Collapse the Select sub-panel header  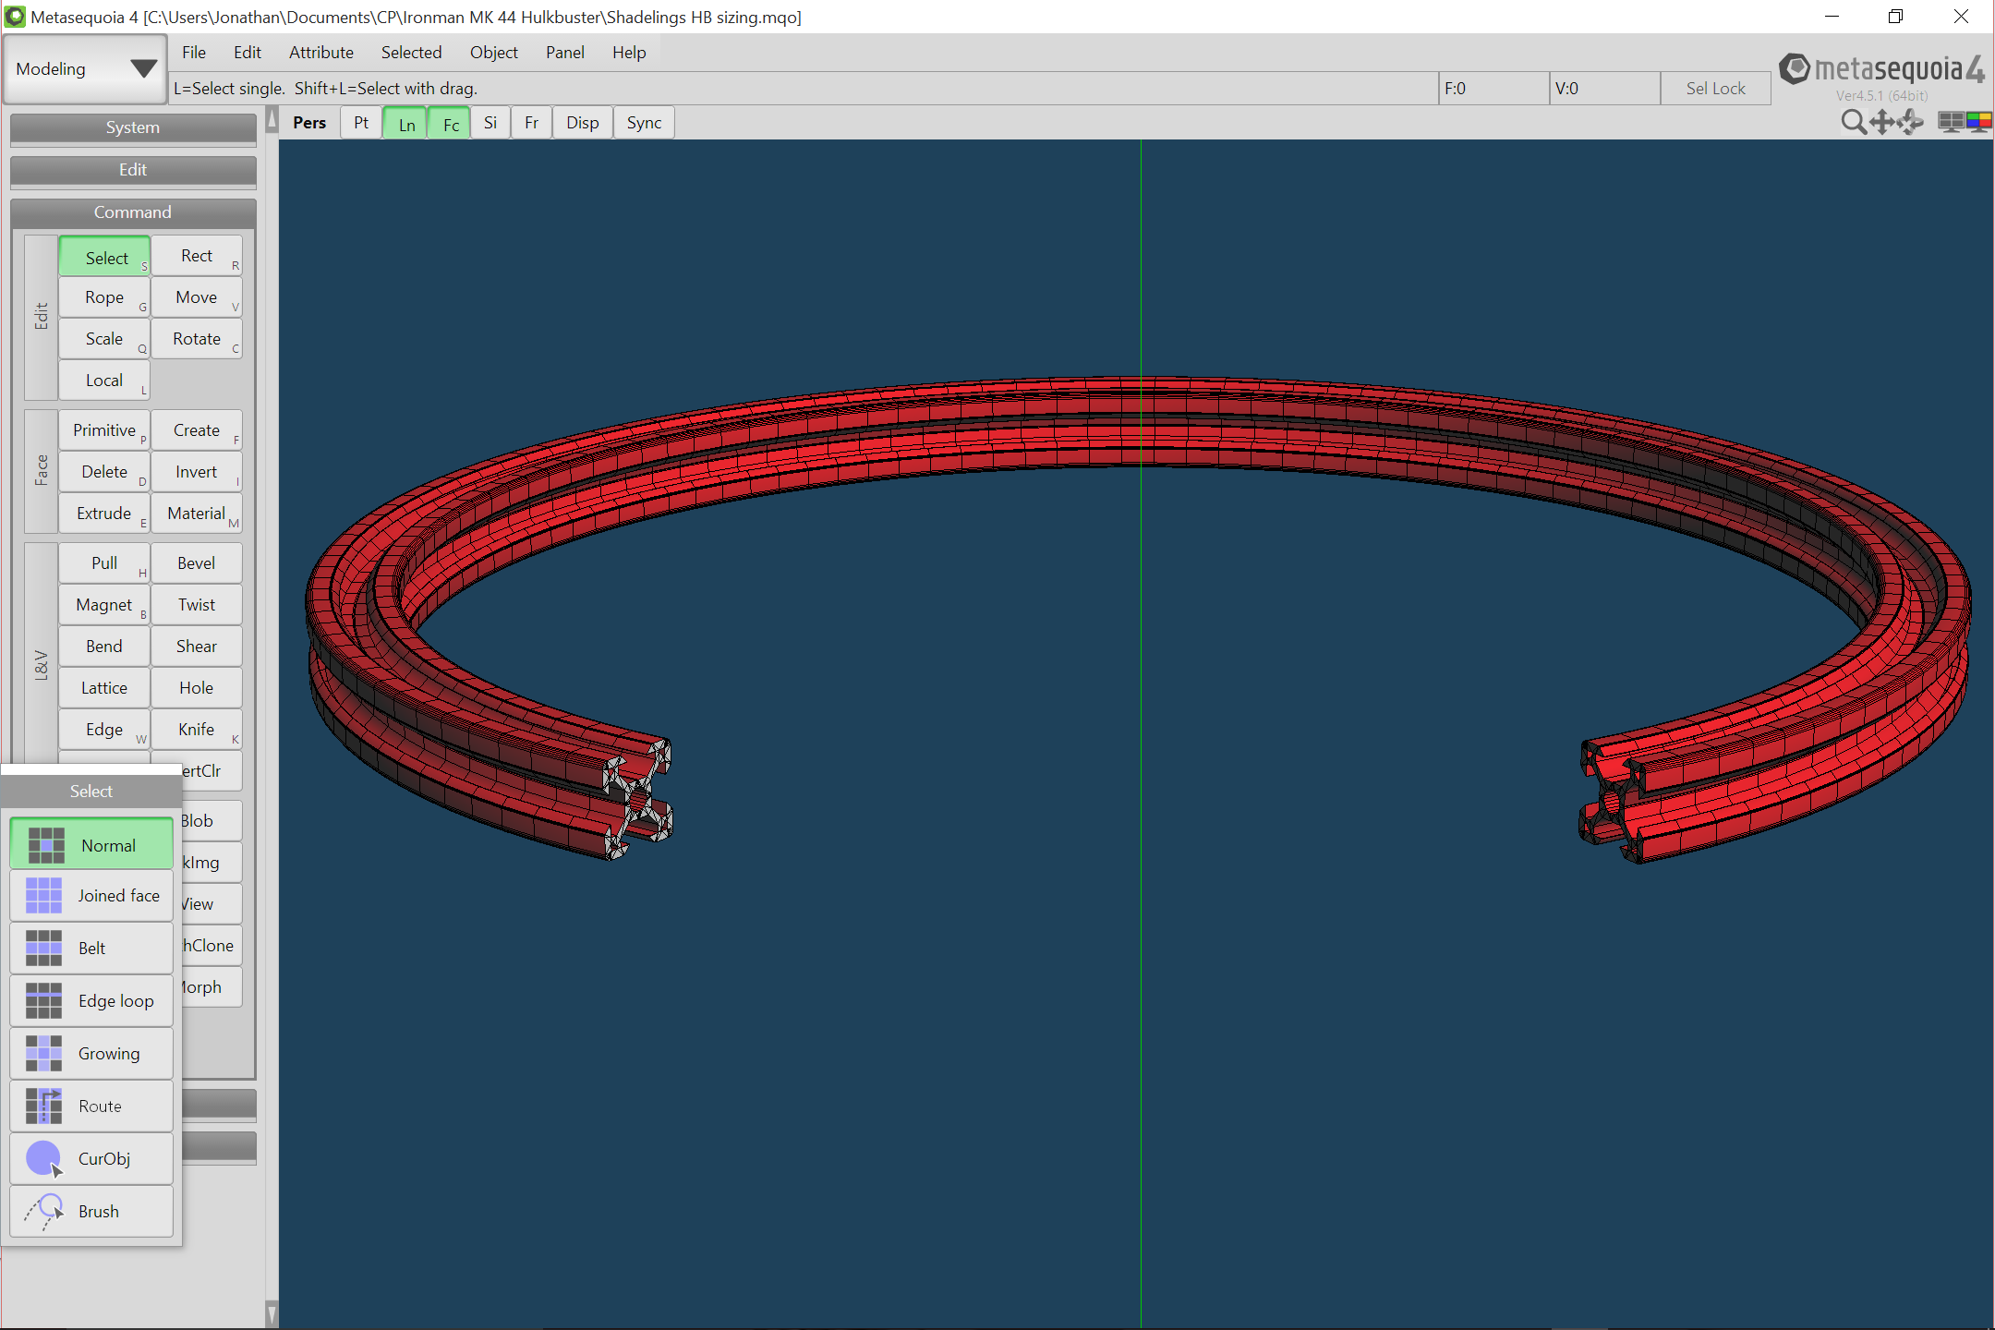[91, 792]
